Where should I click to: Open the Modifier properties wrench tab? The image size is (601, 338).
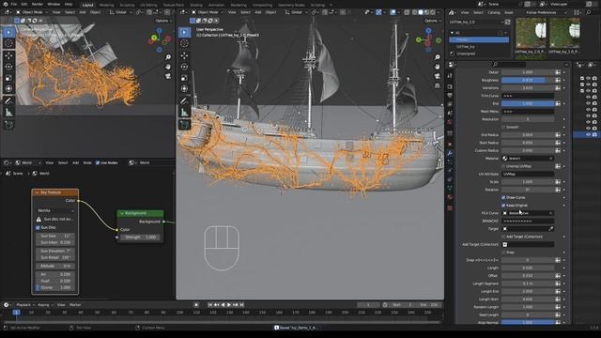450,153
